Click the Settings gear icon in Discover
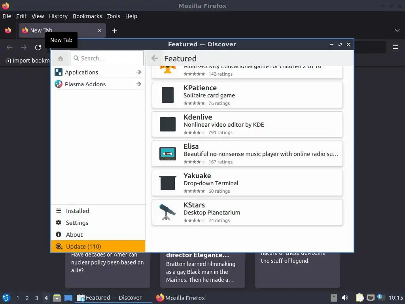Image resolution: width=405 pixels, height=304 pixels. coord(59,222)
